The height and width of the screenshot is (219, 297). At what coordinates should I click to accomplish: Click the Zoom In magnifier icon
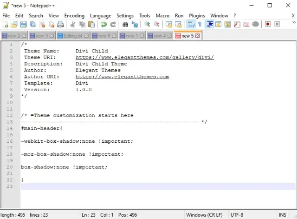[x=147, y=24]
